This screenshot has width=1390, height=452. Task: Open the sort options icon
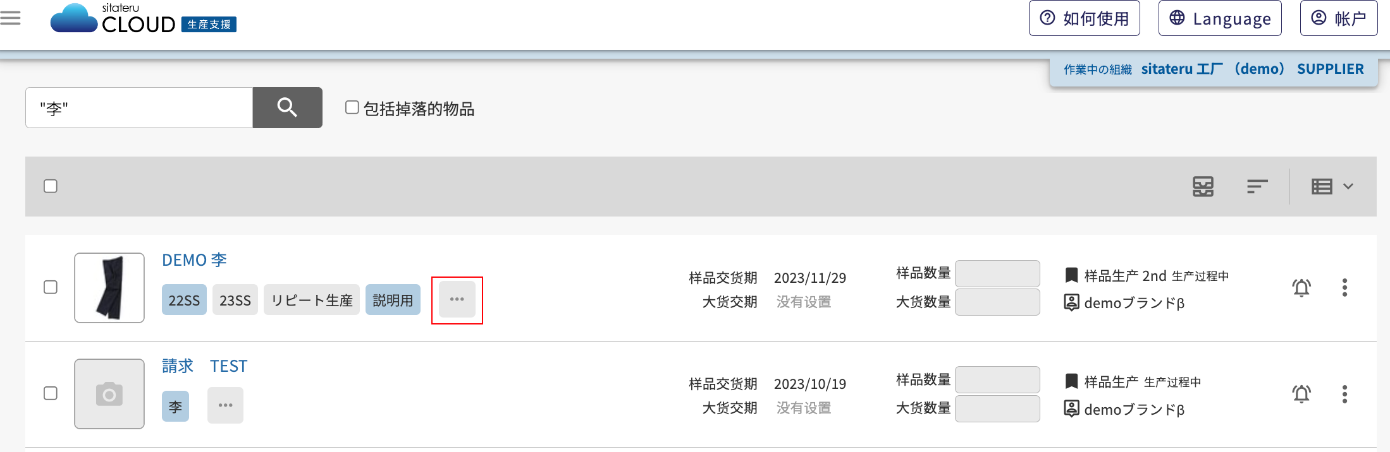(1257, 186)
